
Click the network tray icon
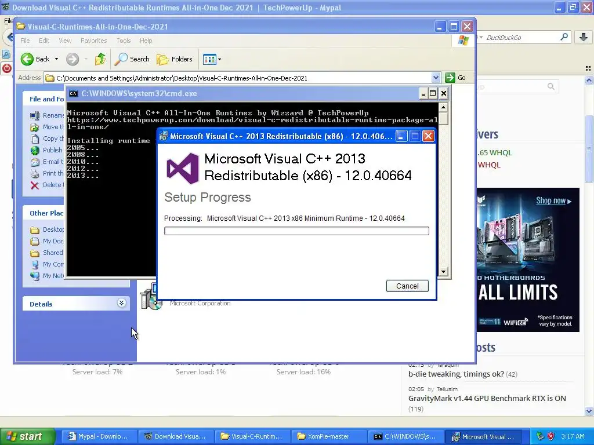[x=540, y=436]
